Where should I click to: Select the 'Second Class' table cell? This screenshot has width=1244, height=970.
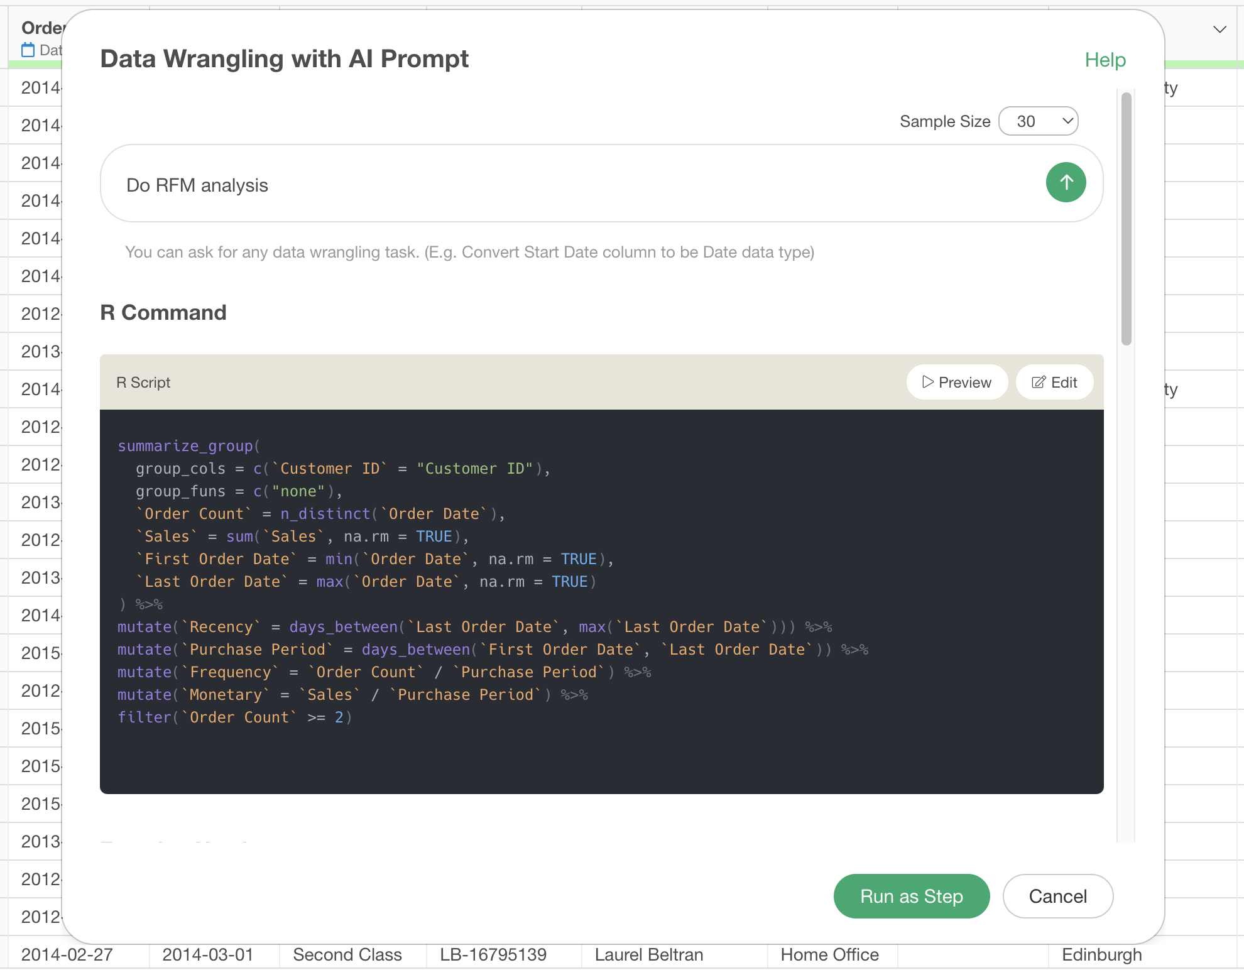point(347,955)
